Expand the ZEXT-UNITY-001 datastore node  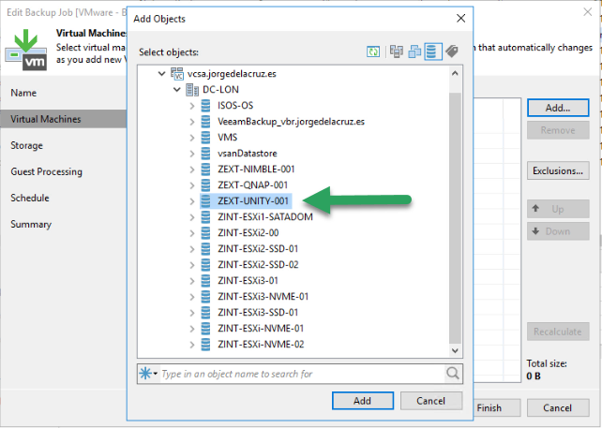click(x=192, y=201)
